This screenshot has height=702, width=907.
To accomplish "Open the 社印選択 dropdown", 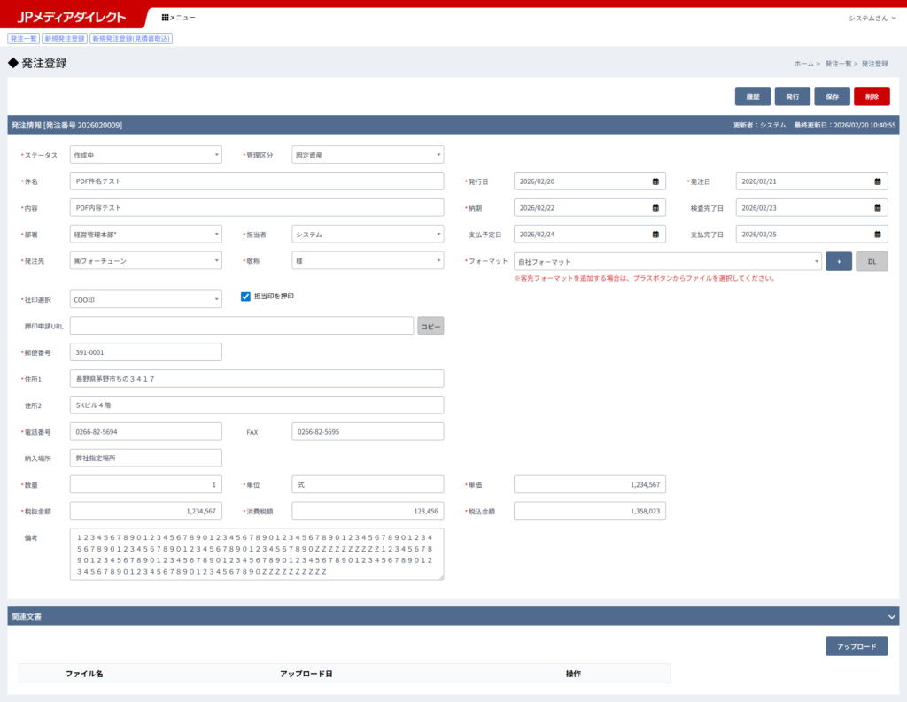I will (145, 299).
